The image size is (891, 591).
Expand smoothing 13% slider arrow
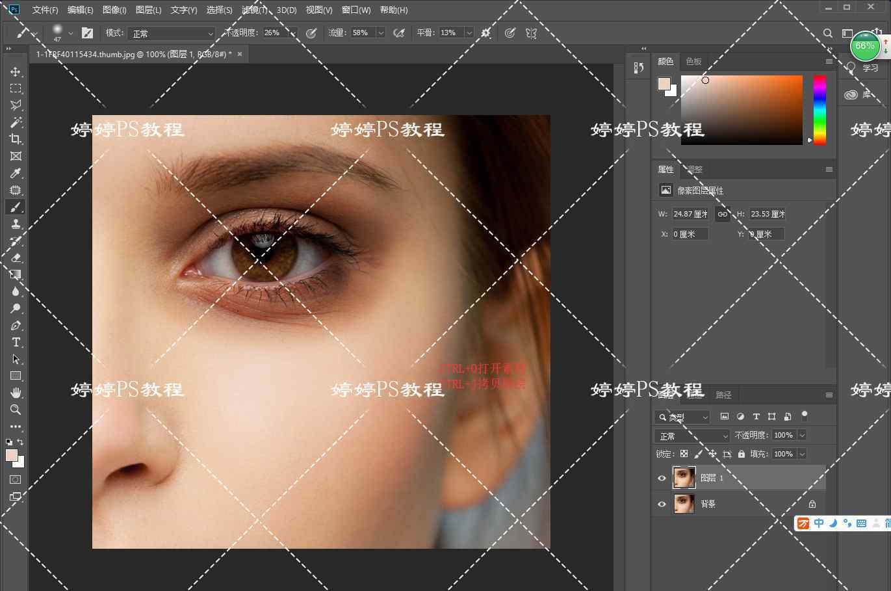(469, 33)
